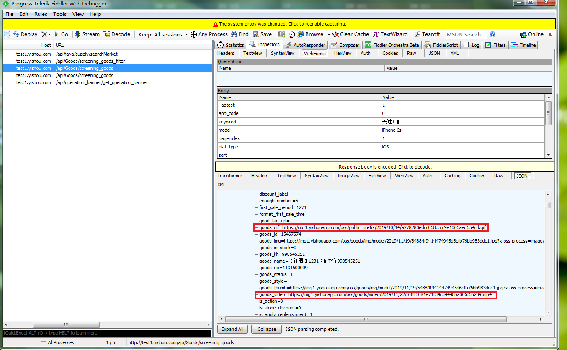
Task: Switch to the Composer tab
Action: click(x=345, y=45)
